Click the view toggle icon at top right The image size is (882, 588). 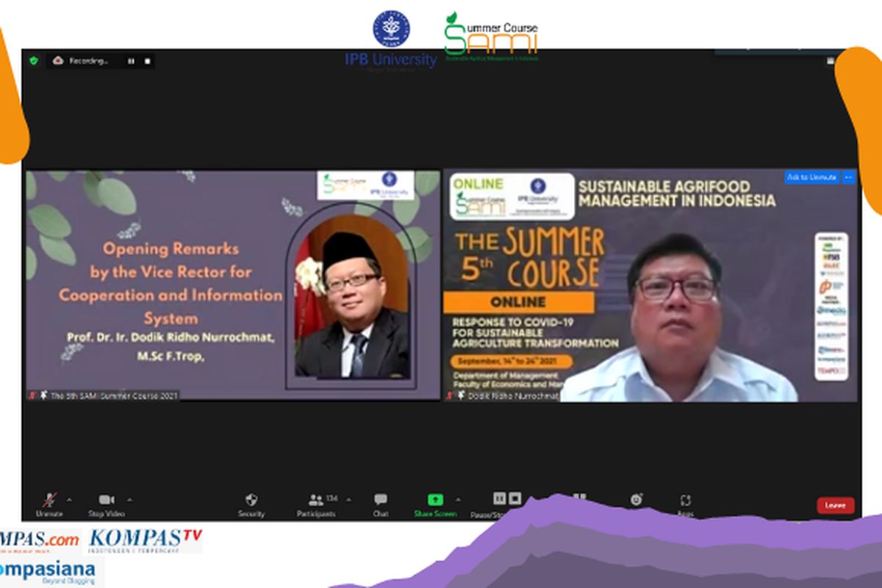(831, 60)
